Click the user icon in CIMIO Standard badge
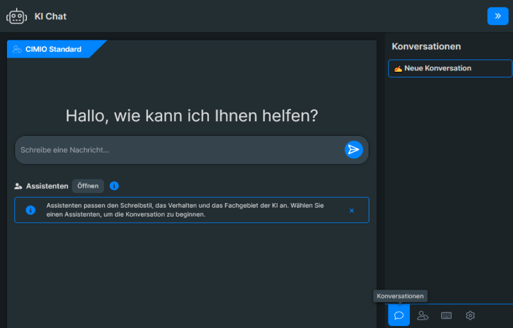The width and height of the screenshot is (513, 328). (17, 49)
